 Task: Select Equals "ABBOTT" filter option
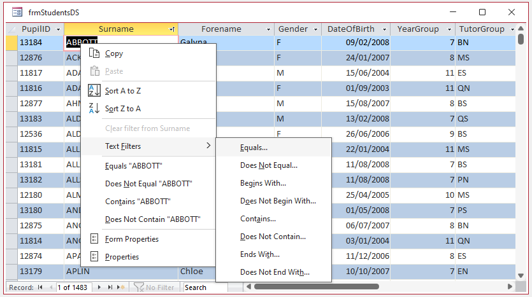tap(148, 165)
